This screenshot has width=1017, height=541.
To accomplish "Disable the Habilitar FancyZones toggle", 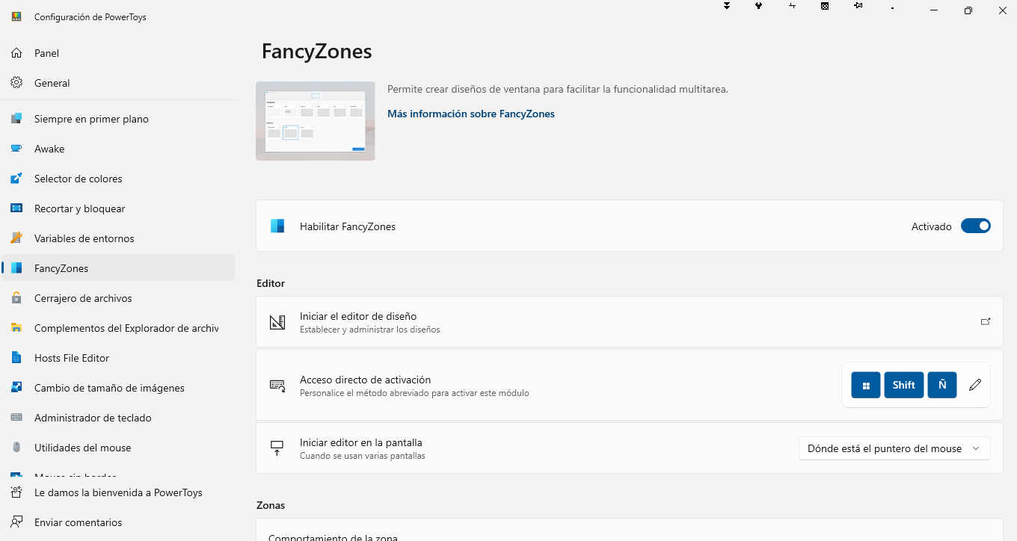I will point(975,226).
